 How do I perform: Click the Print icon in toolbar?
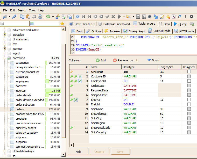[40, 17]
